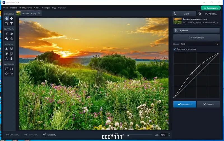Image resolution: width=224 pixels, height=141 pixels.
Task: Click the layer thumbnail in the editing panel
Action: pyautogui.click(x=178, y=21)
